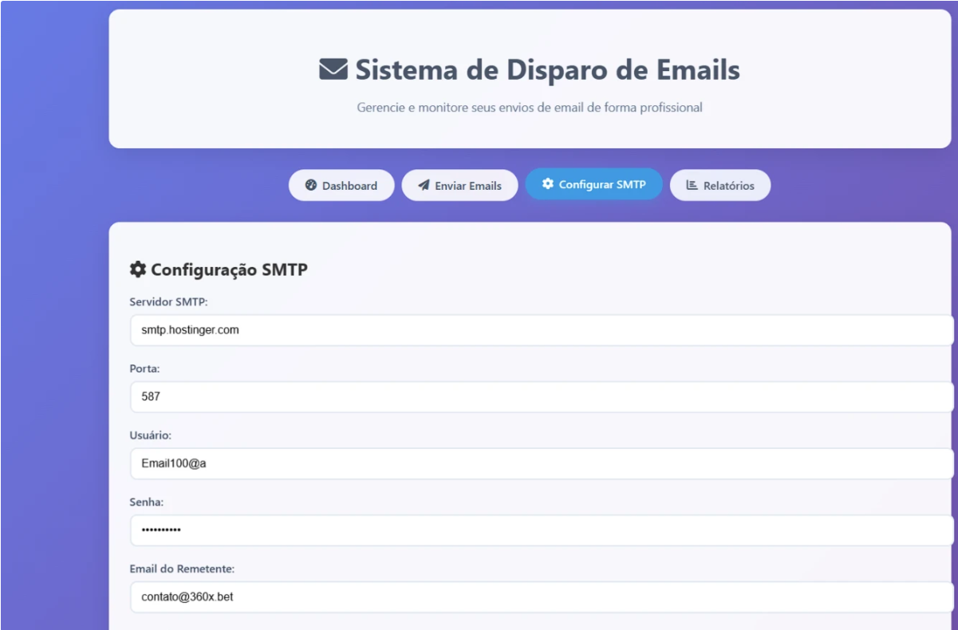Select the Dashboard gauge icon

313,185
